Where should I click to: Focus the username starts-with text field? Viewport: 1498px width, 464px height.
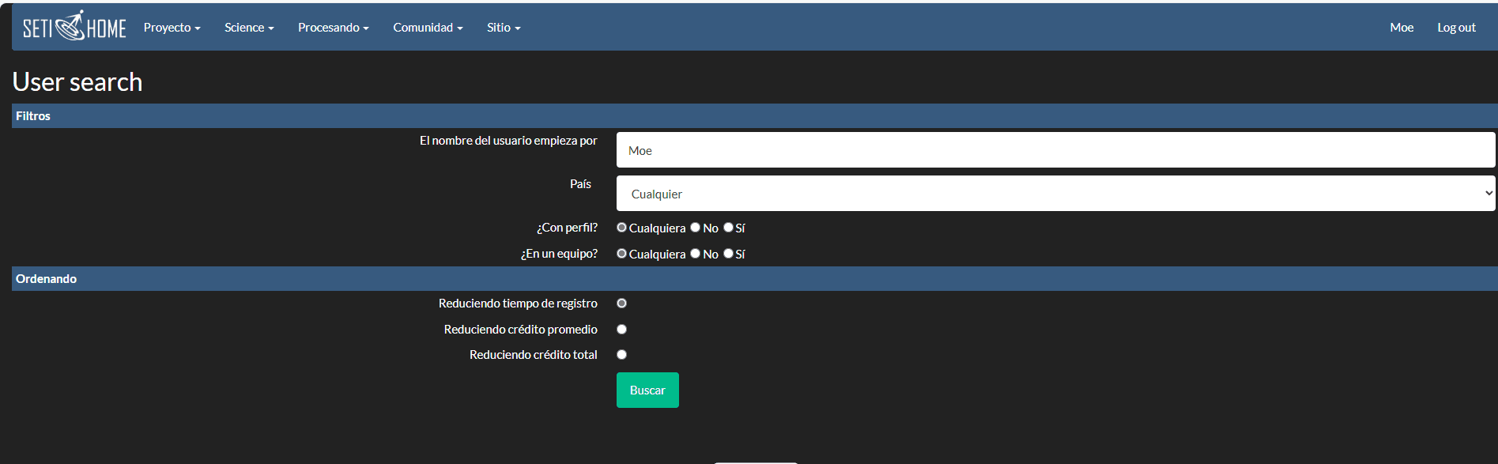click(1055, 150)
